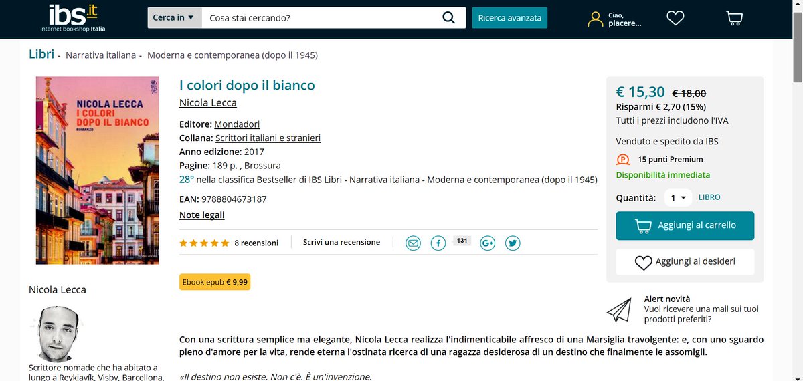Click Aggiungi al carrello button
Viewport: 803px width, 381px height.
click(685, 225)
